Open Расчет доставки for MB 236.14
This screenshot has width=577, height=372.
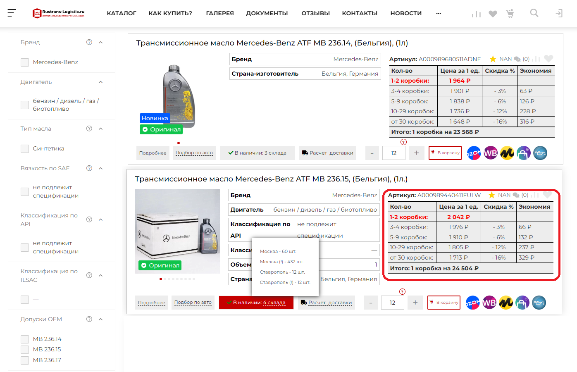327,153
